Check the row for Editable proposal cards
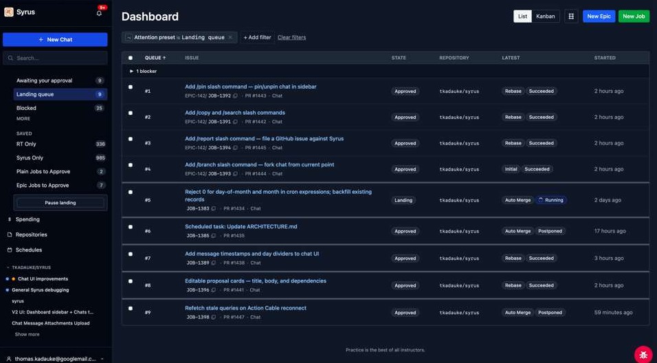This screenshot has width=657, height=363. pyautogui.click(x=131, y=282)
